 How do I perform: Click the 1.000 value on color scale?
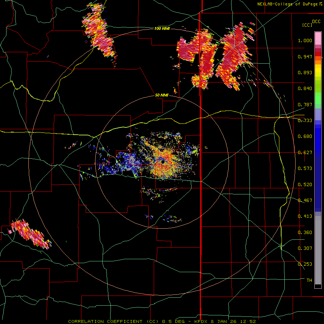click(305, 40)
